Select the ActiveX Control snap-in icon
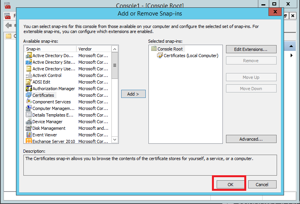 [28, 75]
